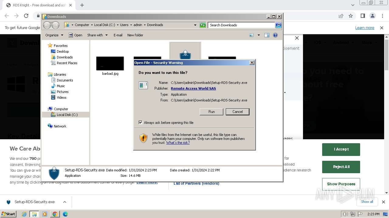The image size is (389, 218).
Task: Click Reject All on the cookie consent
Action: pos(341,167)
